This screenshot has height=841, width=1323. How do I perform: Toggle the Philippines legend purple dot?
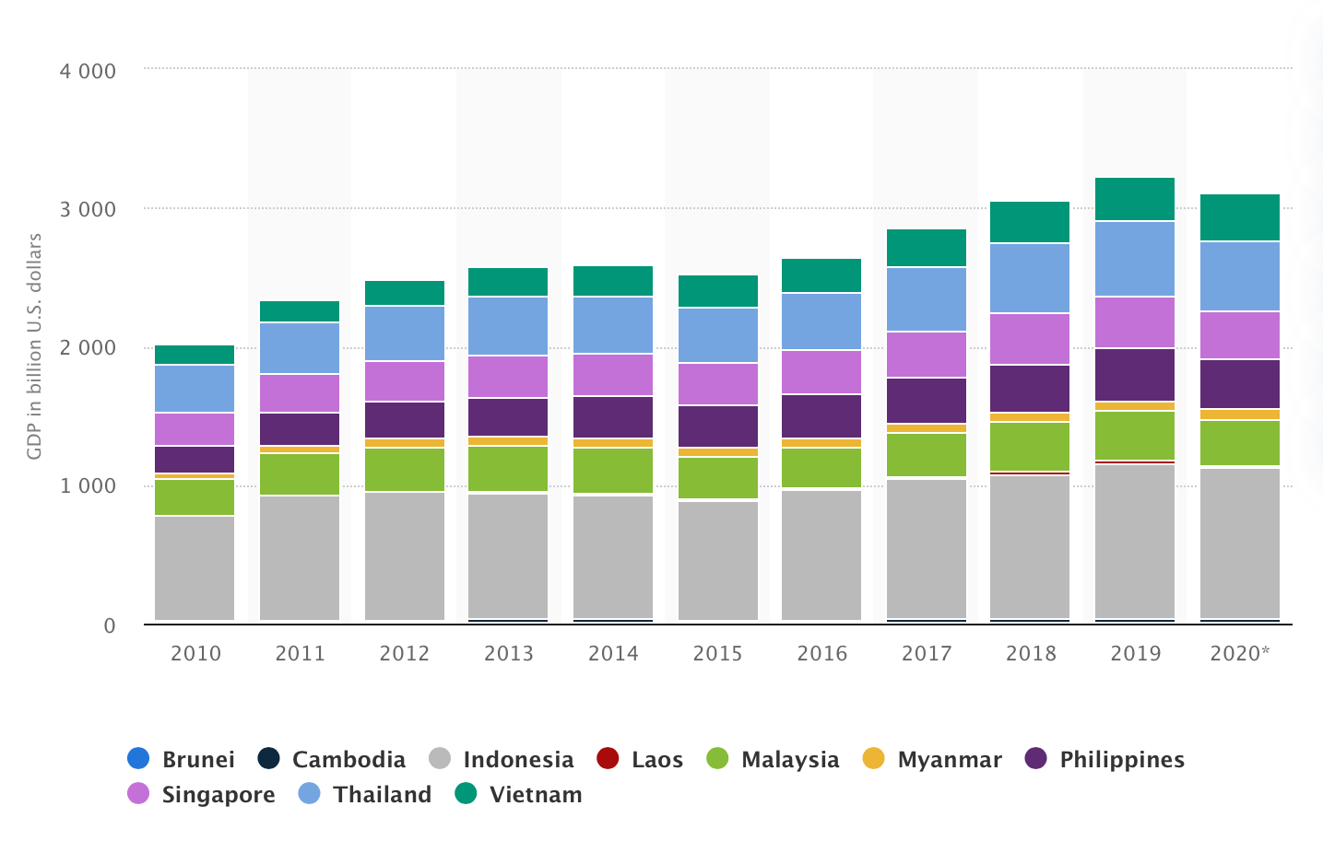click(1036, 759)
